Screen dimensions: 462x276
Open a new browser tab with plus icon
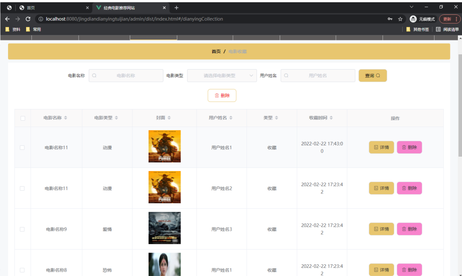point(176,8)
